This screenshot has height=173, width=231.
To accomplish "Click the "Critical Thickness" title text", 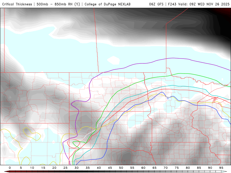I will (x=17, y=4).
